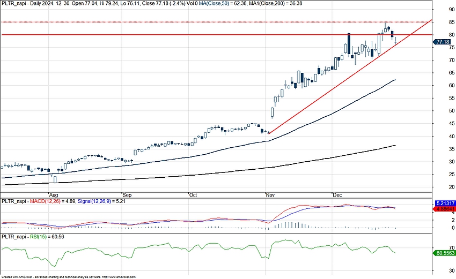This screenshot has height=279, width=456.
Task: Open the amibroker.com link in footer
Action: 119,277
